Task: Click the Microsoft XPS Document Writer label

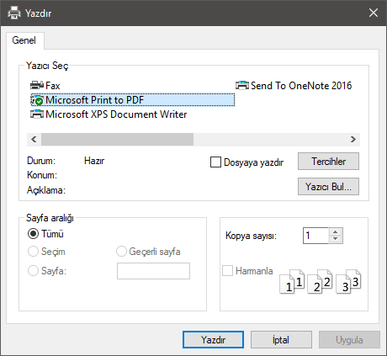Action: point(116,114)
